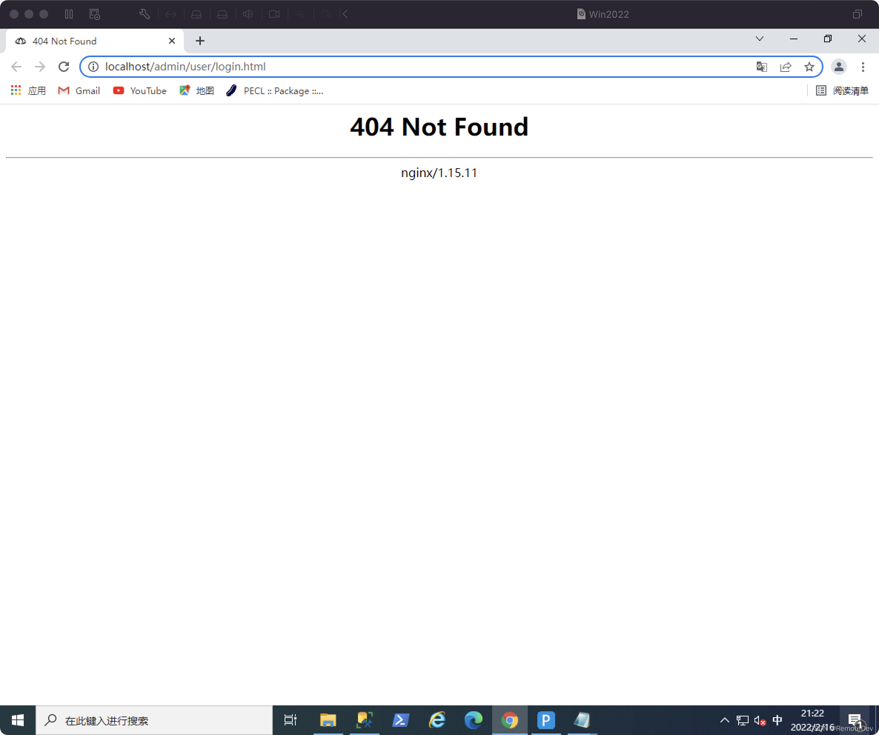
Task: Click the 404 Not Found heading
Action: point(439,126)
